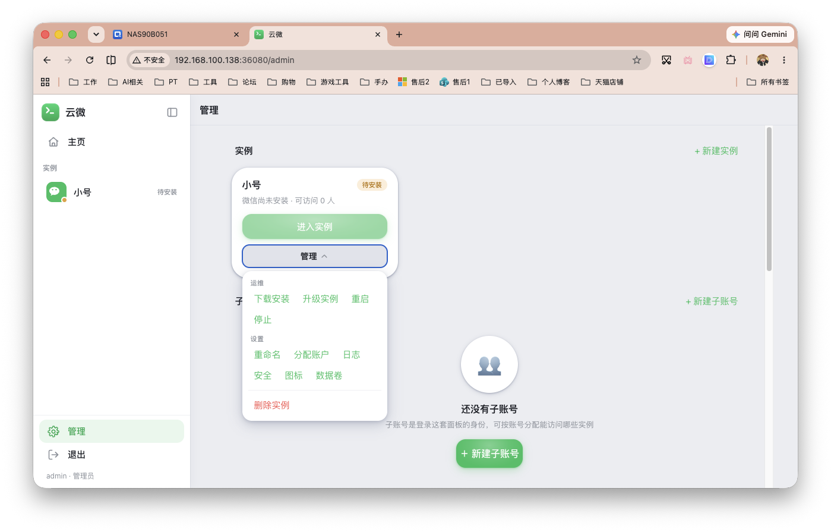Click the 管理 gear icon in sidebar

(53, 432)
